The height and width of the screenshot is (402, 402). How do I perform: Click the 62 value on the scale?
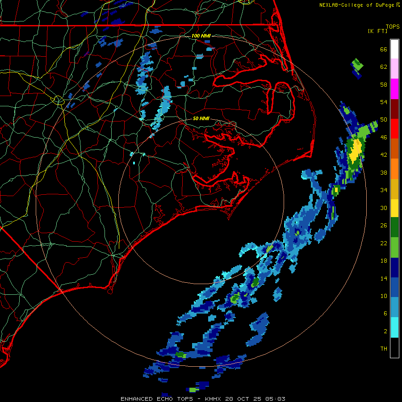(384, 67)
